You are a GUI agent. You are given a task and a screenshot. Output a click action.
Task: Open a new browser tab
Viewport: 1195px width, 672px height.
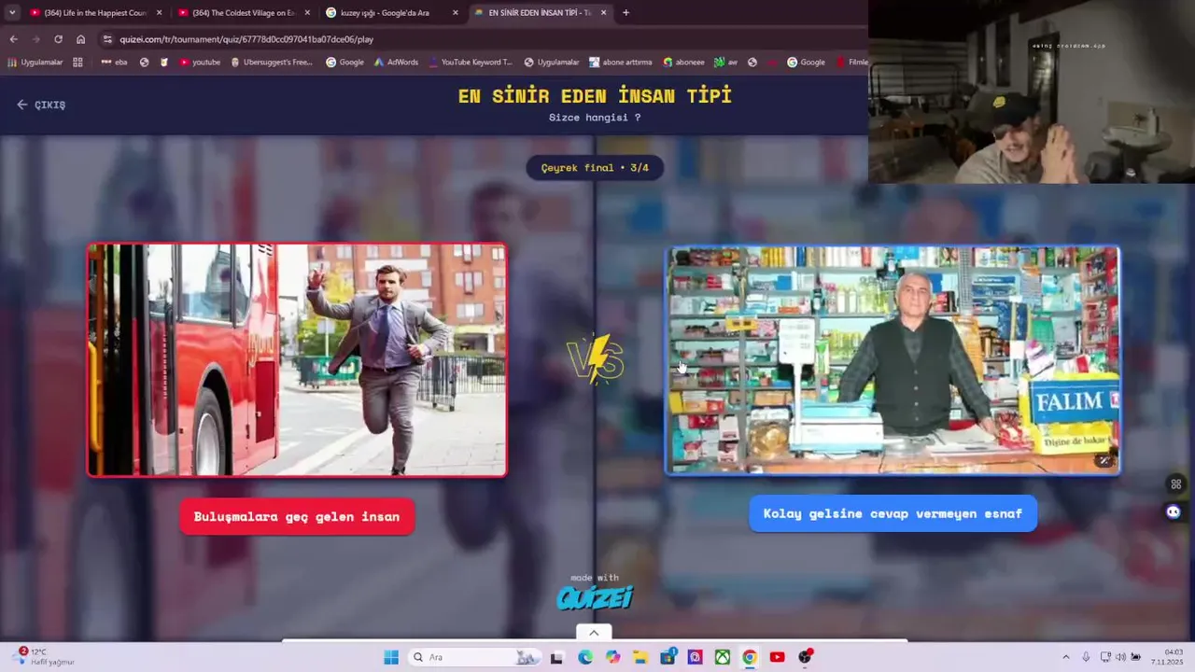pos(626,13)
